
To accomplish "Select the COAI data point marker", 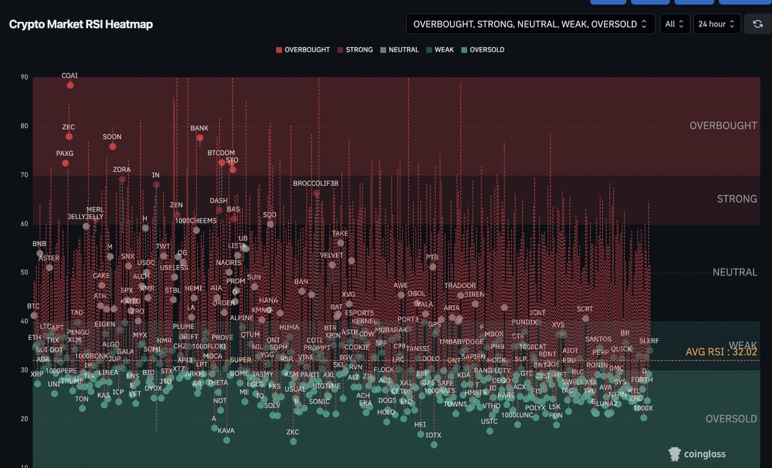I will point(70,85).
